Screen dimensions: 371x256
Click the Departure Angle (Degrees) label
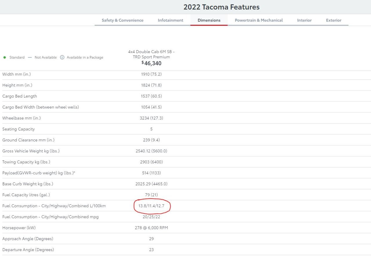coord(28,250)
